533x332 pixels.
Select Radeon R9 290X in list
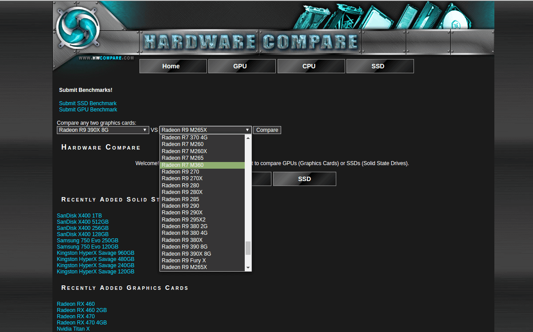coord(202,213)
